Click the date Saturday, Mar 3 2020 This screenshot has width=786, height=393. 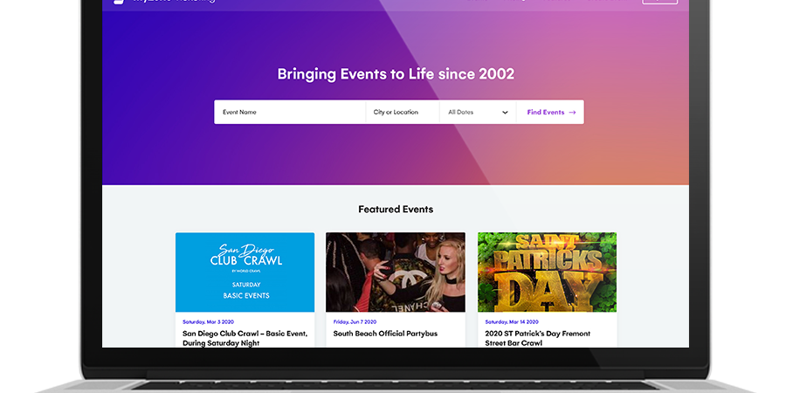[208, 321]
